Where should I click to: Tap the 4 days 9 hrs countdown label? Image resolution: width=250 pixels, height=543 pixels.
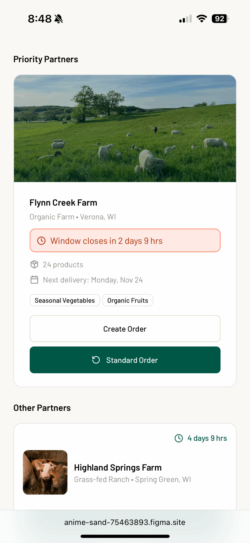pos(207,438)
